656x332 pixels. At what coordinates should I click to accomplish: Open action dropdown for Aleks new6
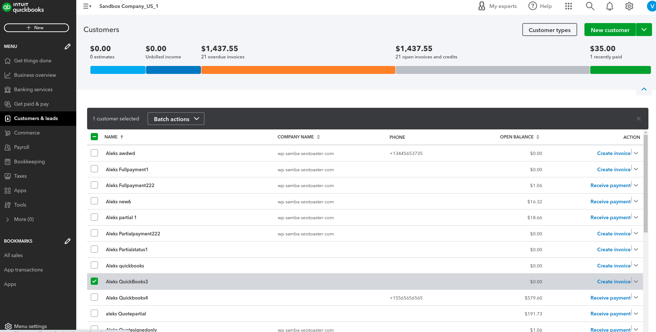point(636,201)
